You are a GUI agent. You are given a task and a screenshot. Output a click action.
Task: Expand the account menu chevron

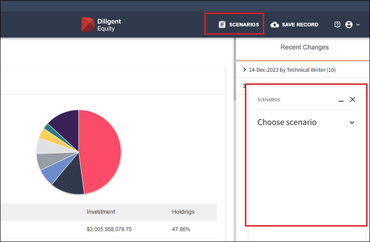point(358,25)
